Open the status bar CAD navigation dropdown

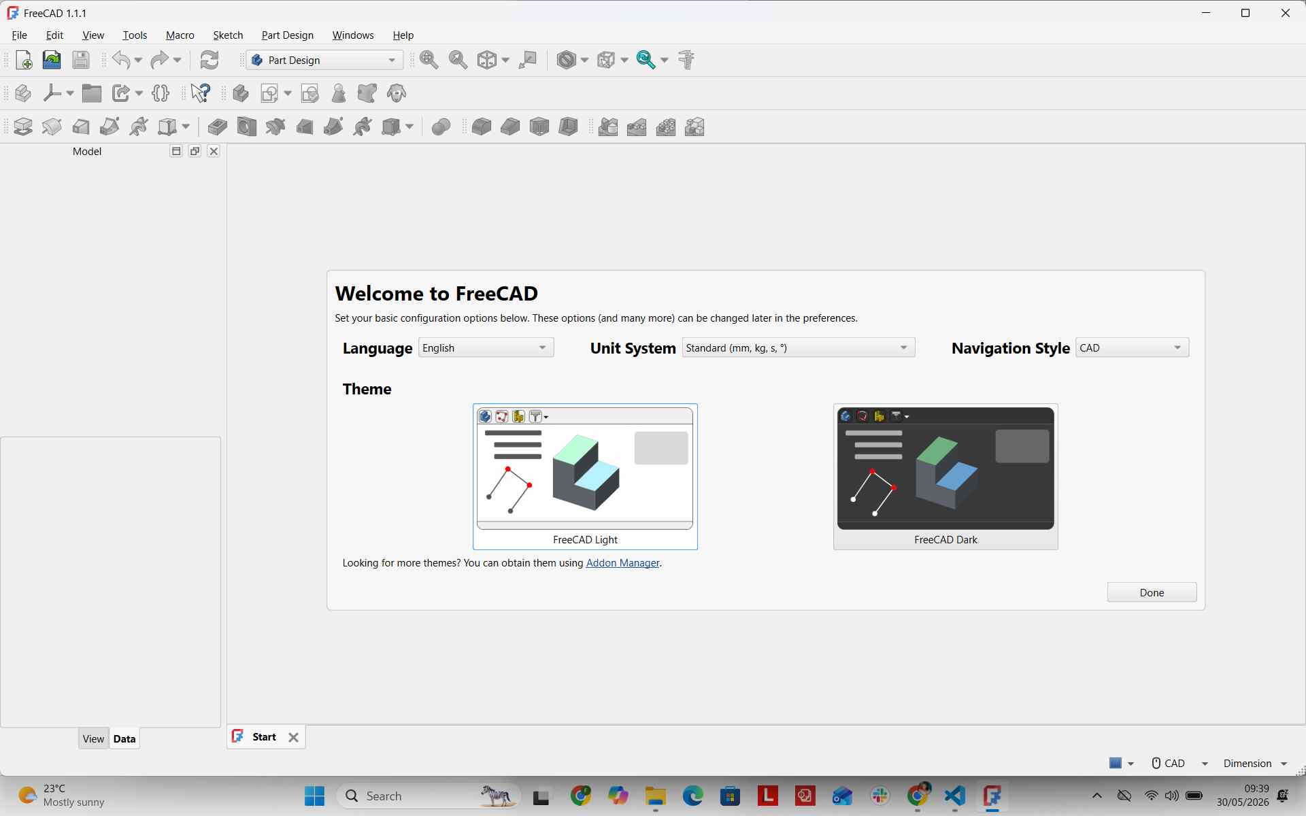pyautogui.click(x=1179, y=764)
